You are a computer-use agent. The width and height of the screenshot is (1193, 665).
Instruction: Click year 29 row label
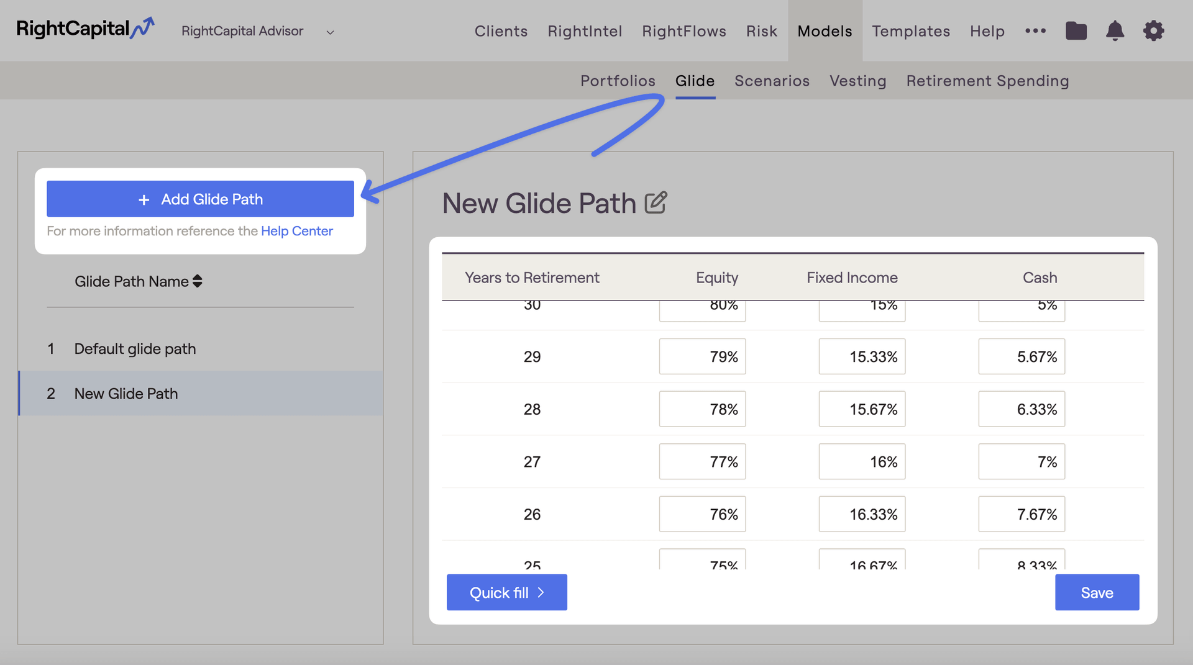(x=532, y=356)
